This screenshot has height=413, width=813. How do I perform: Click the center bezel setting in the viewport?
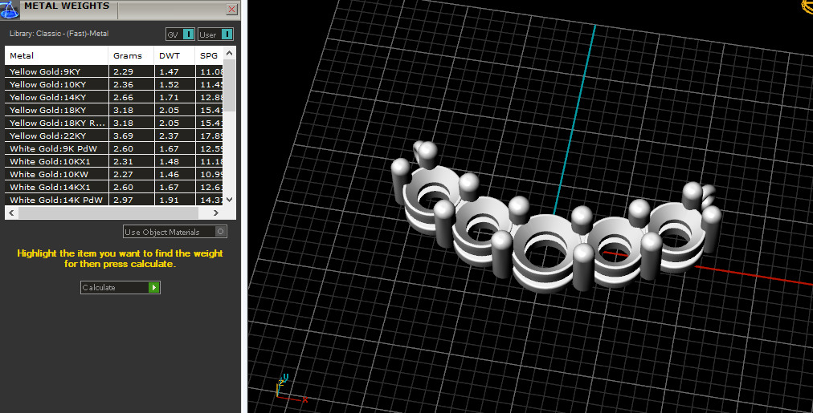[545, 253]
